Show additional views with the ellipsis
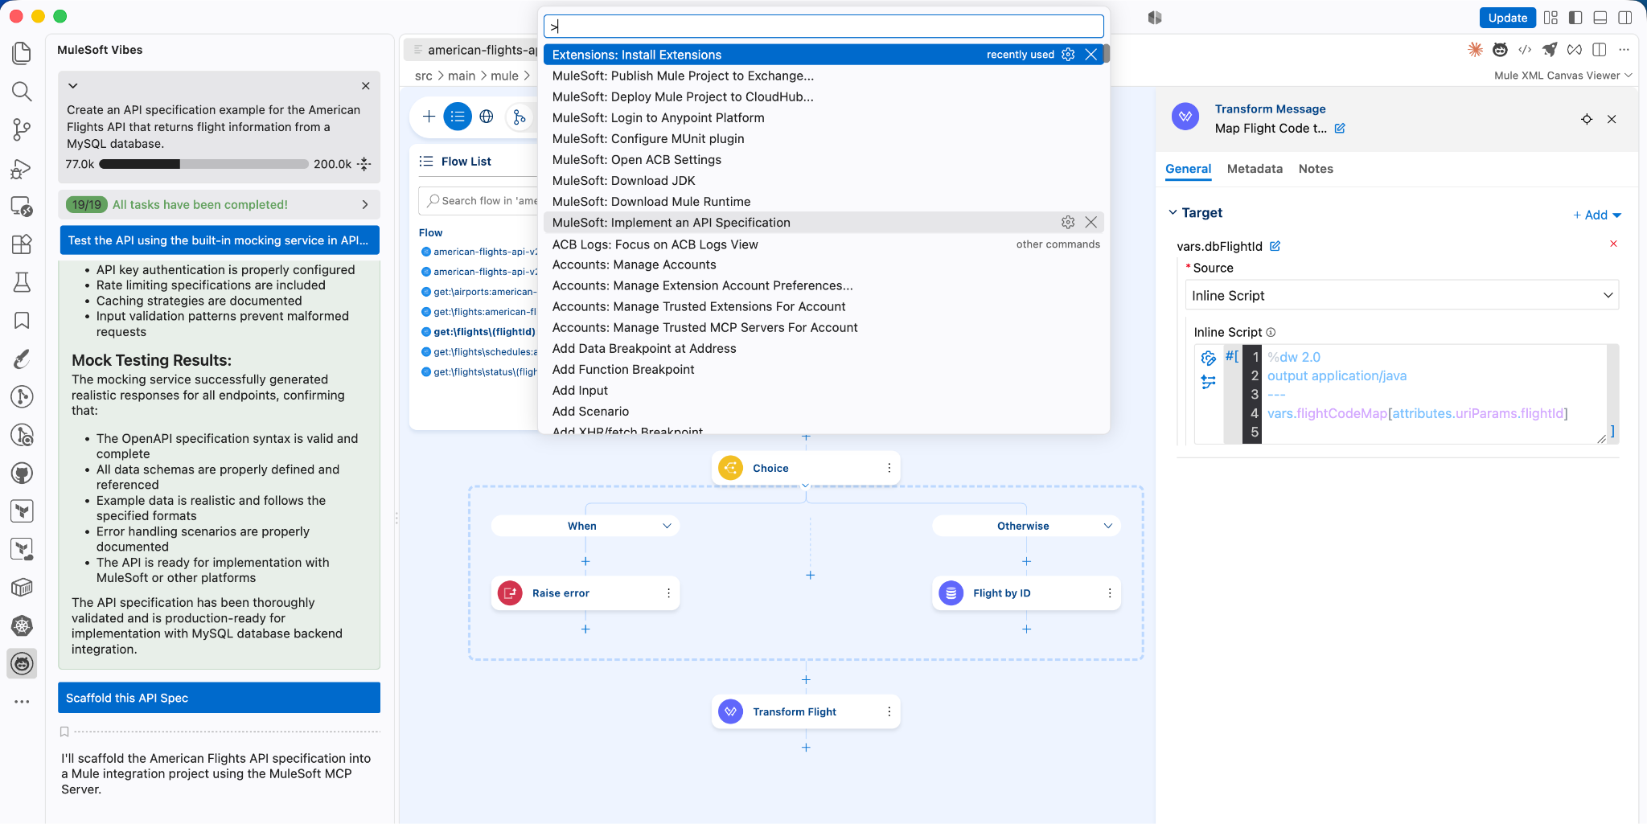This screenshot has height=824, width=1647. tap(22, 702)
